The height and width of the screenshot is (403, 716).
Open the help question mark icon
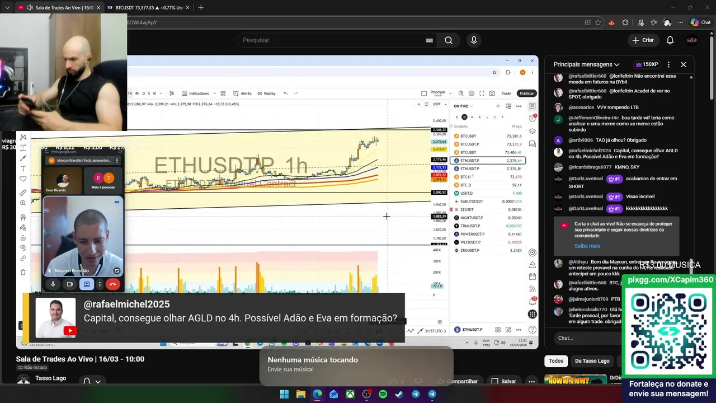pos(533,330)
